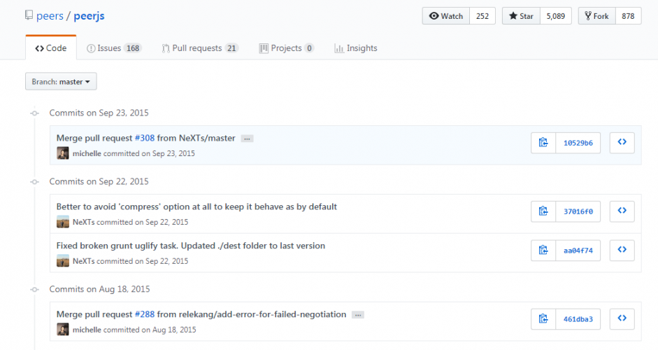
Task: Open pull request #308 link
Action: 144,138
